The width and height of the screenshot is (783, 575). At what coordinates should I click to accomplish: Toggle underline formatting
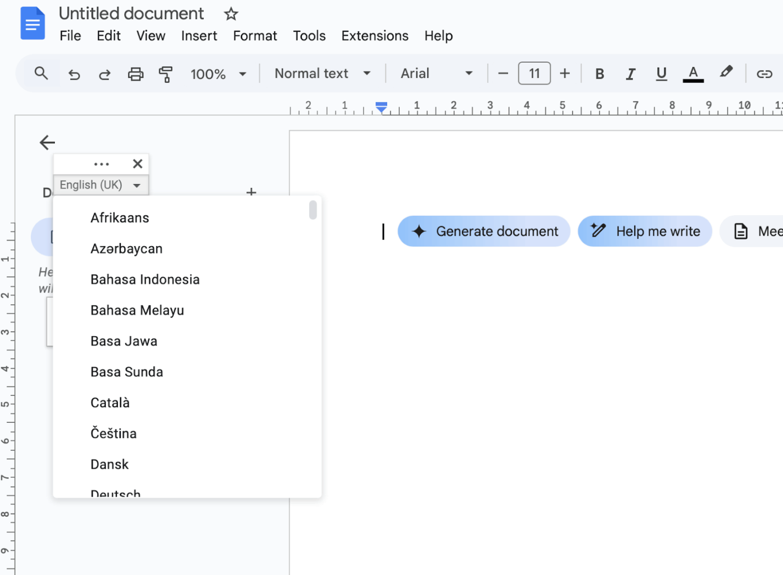(661, 73)
